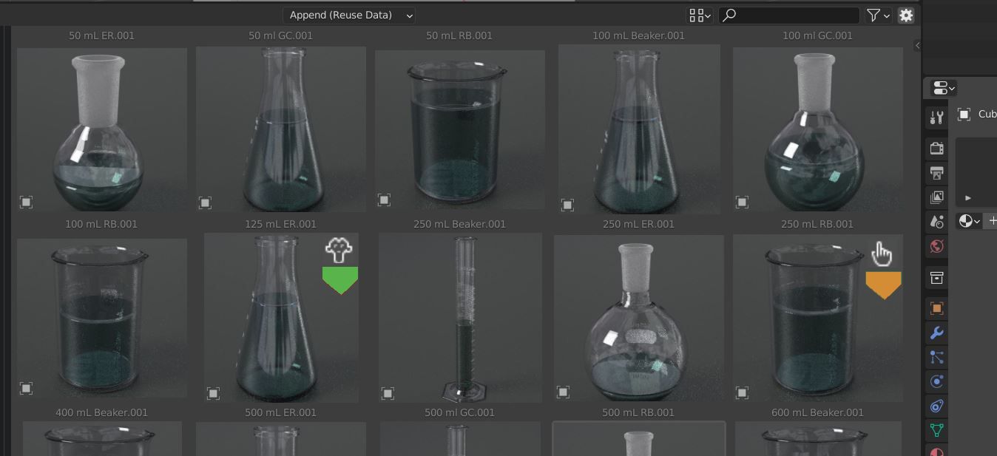Click the "50 ml GC.001" asset label
Viewport: 997px width, 456px height.
[281, 35]
